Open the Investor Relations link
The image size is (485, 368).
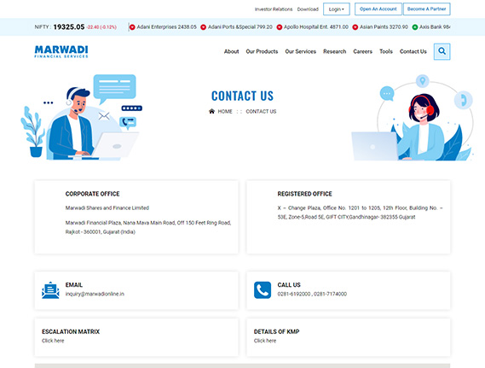(x=274, y=9)
